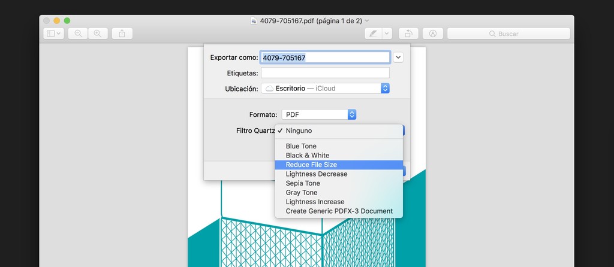Click into the Buscar search field

click(508, 34)
